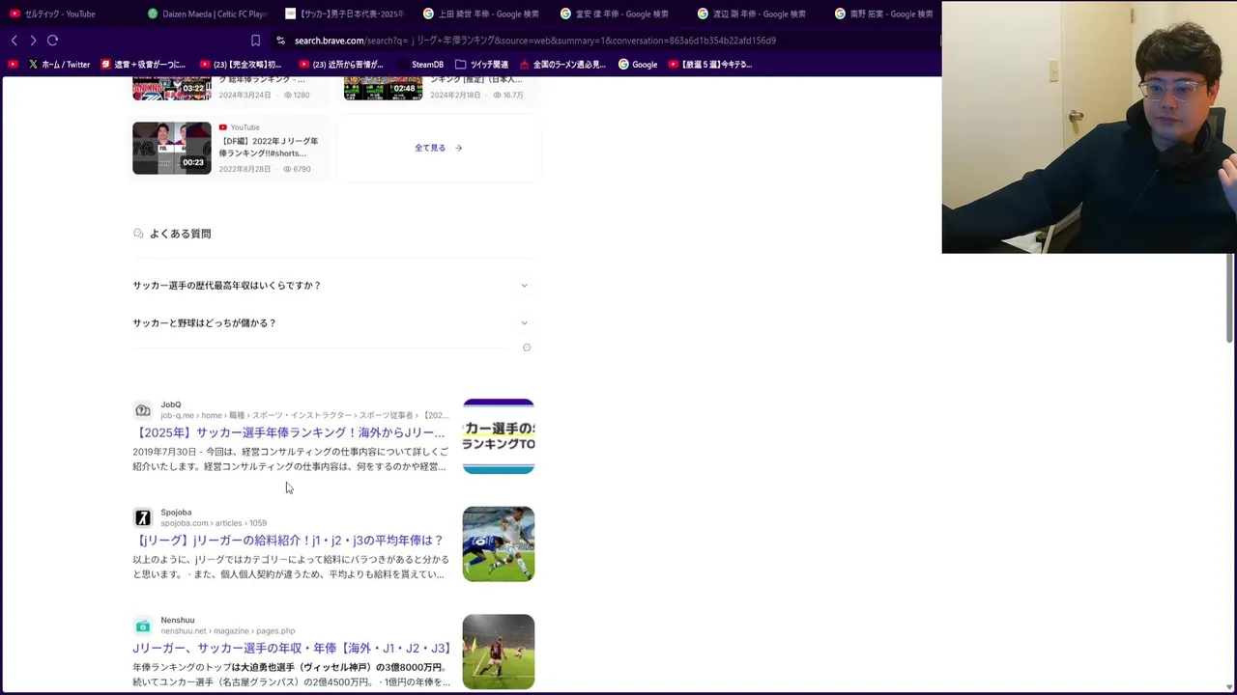Click サッカー選手の歴代最高年収はいくらですか？ text
Viewport: 1237px width, 695px height.
click(x=227, y=286)
